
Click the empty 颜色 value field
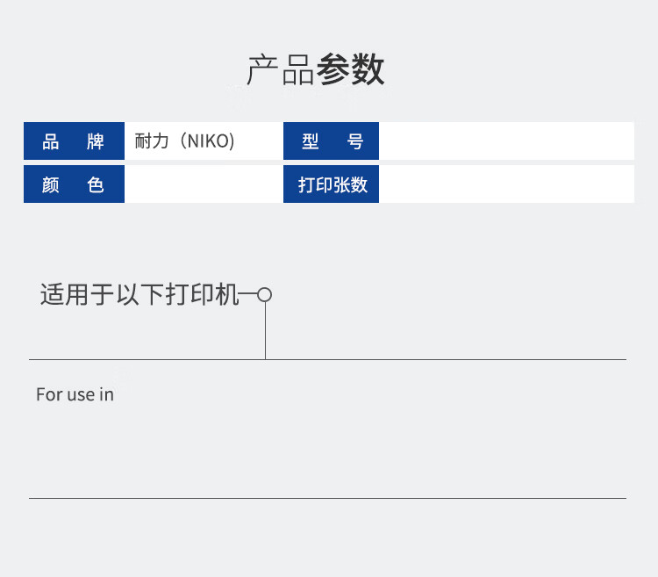tap(204, 184)
